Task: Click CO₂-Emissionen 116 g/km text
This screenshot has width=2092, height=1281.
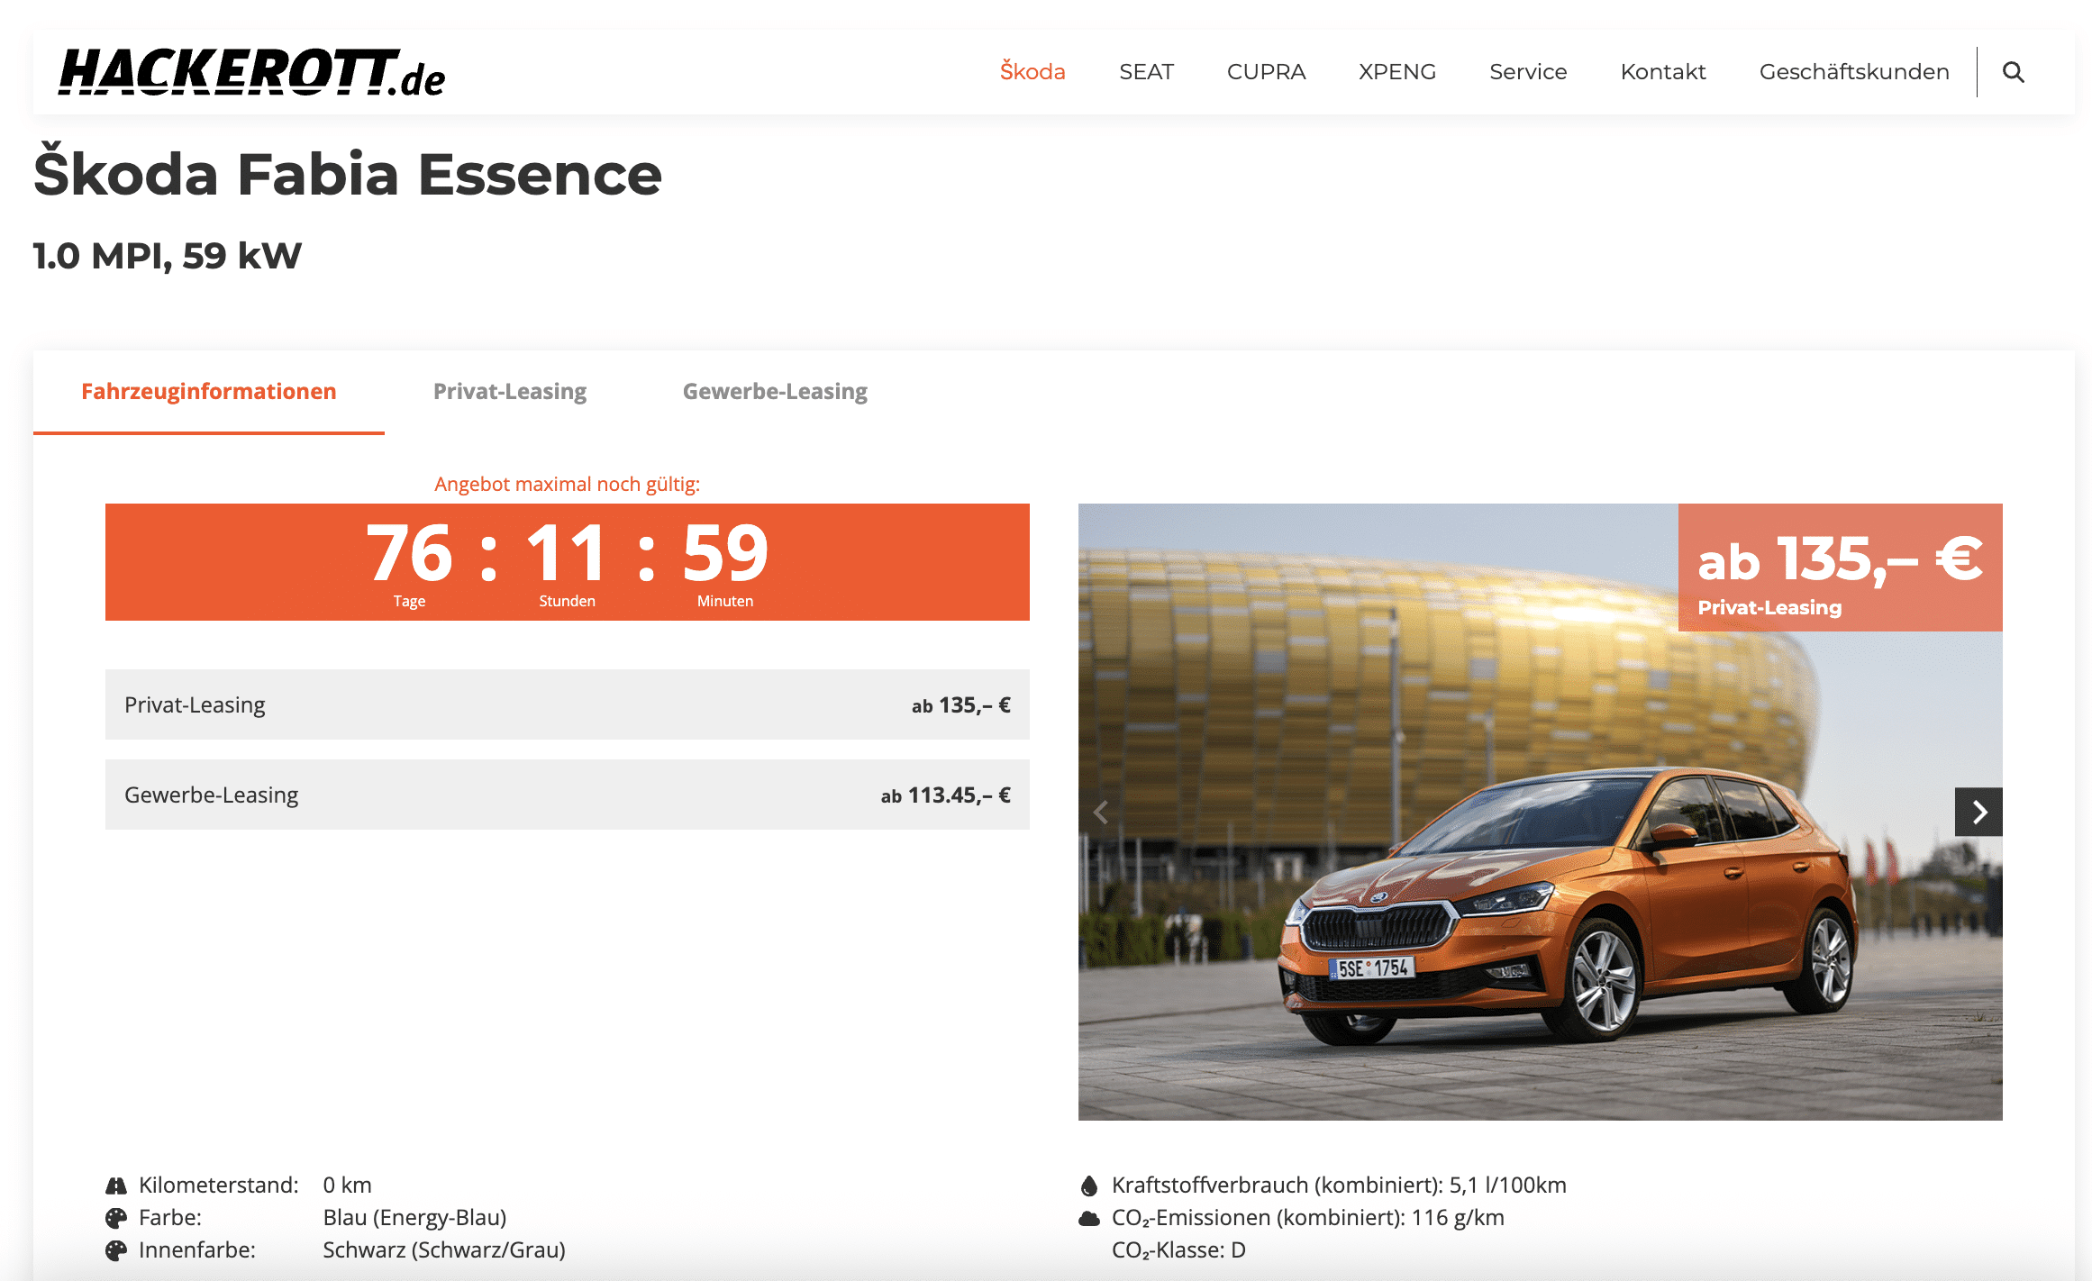Action: tap(1308, 1218)
